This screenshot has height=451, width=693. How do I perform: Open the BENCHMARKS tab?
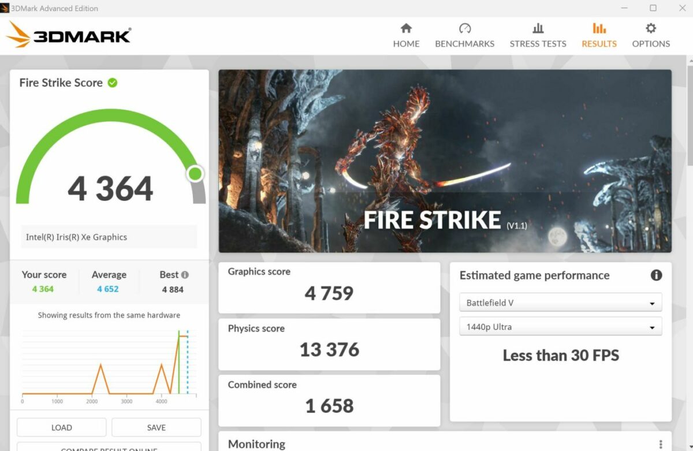point(465,36)
